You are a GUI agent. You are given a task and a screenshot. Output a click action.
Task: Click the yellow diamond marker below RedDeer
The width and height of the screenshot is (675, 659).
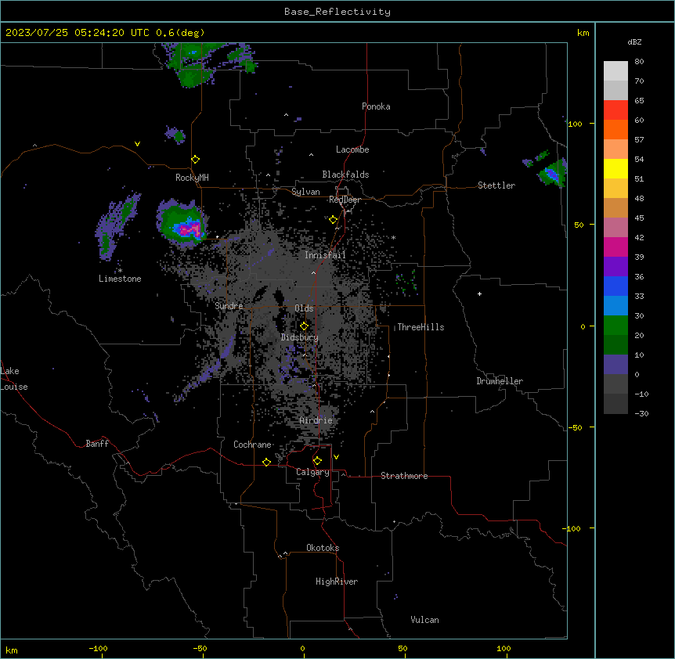334,220
